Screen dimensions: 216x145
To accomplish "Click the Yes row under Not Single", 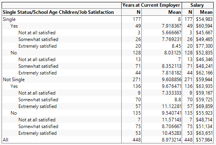I will pos(14,86).
